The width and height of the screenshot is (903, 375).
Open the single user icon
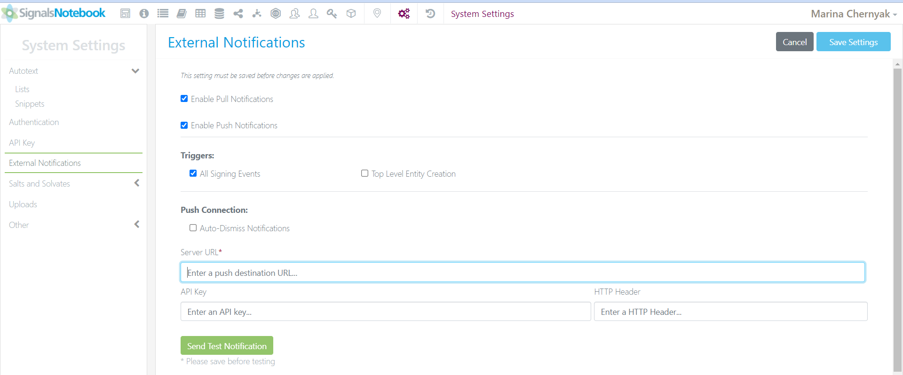pos(313,14)
